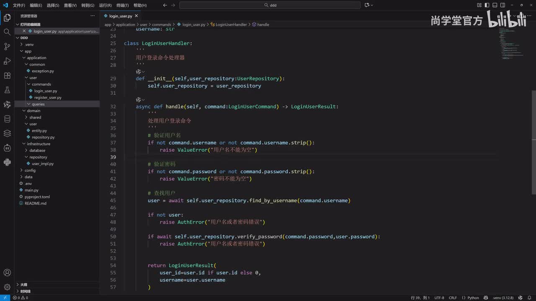The image size is (536, 301).
Task: Toggle the bottom panel visibility
Action: 495,5
